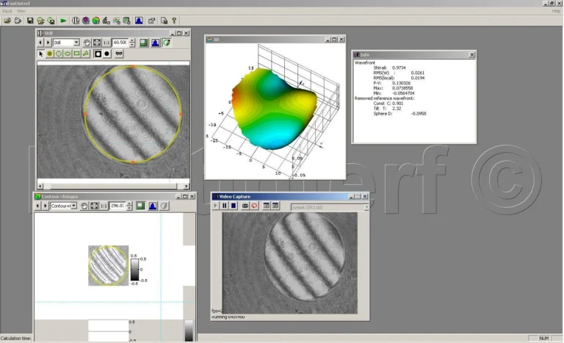Screen dimensions: 564x343
Task: Set 1:1 zoom in Contour+fringes window
Action: 104,206
